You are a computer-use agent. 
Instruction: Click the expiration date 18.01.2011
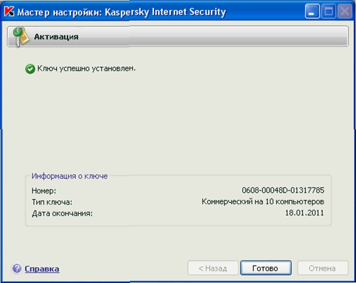point(304,213)
